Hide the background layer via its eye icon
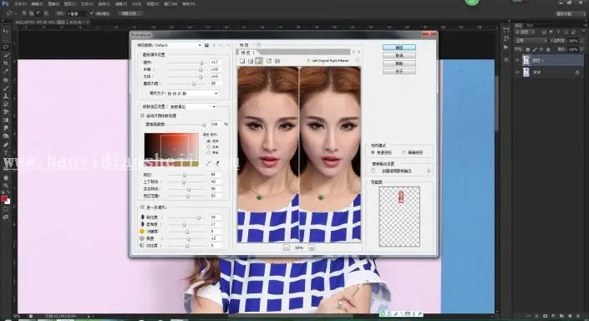 tap(517, 72)
